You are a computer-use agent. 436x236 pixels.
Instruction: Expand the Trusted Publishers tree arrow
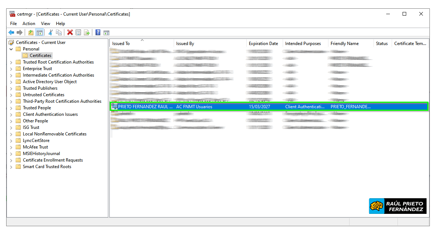coord(11,88)
